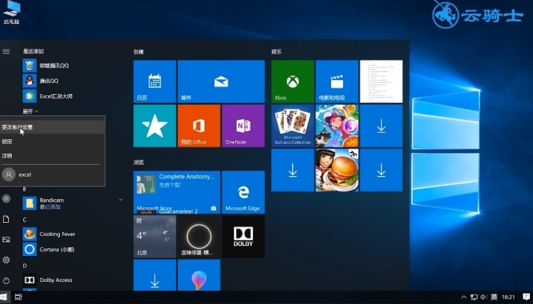533x304 pixels.
Task: Select the This PC (此电脑) desktop icon
Action: coord(11,13)
